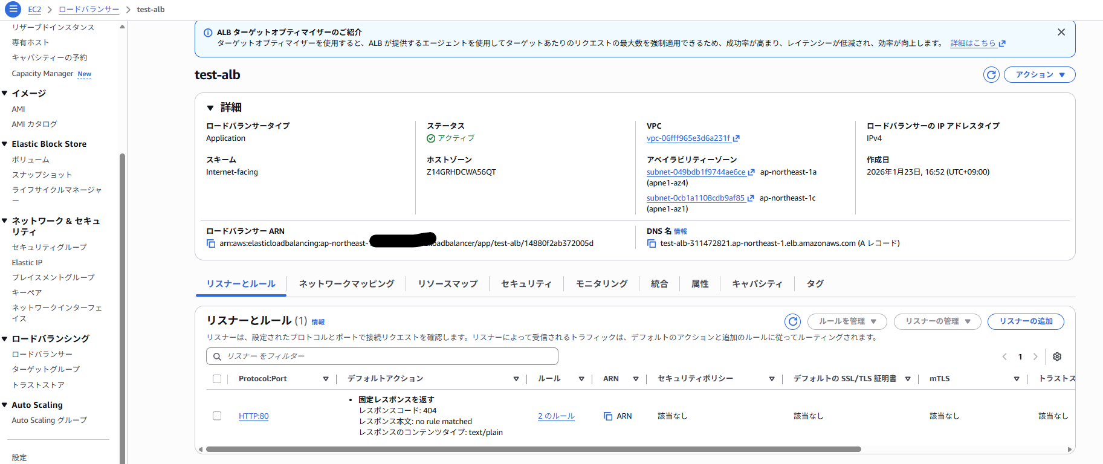Sort by セキュリティポリシー column arrow
Screen dimensions: 1103x464
pos(772,379)
